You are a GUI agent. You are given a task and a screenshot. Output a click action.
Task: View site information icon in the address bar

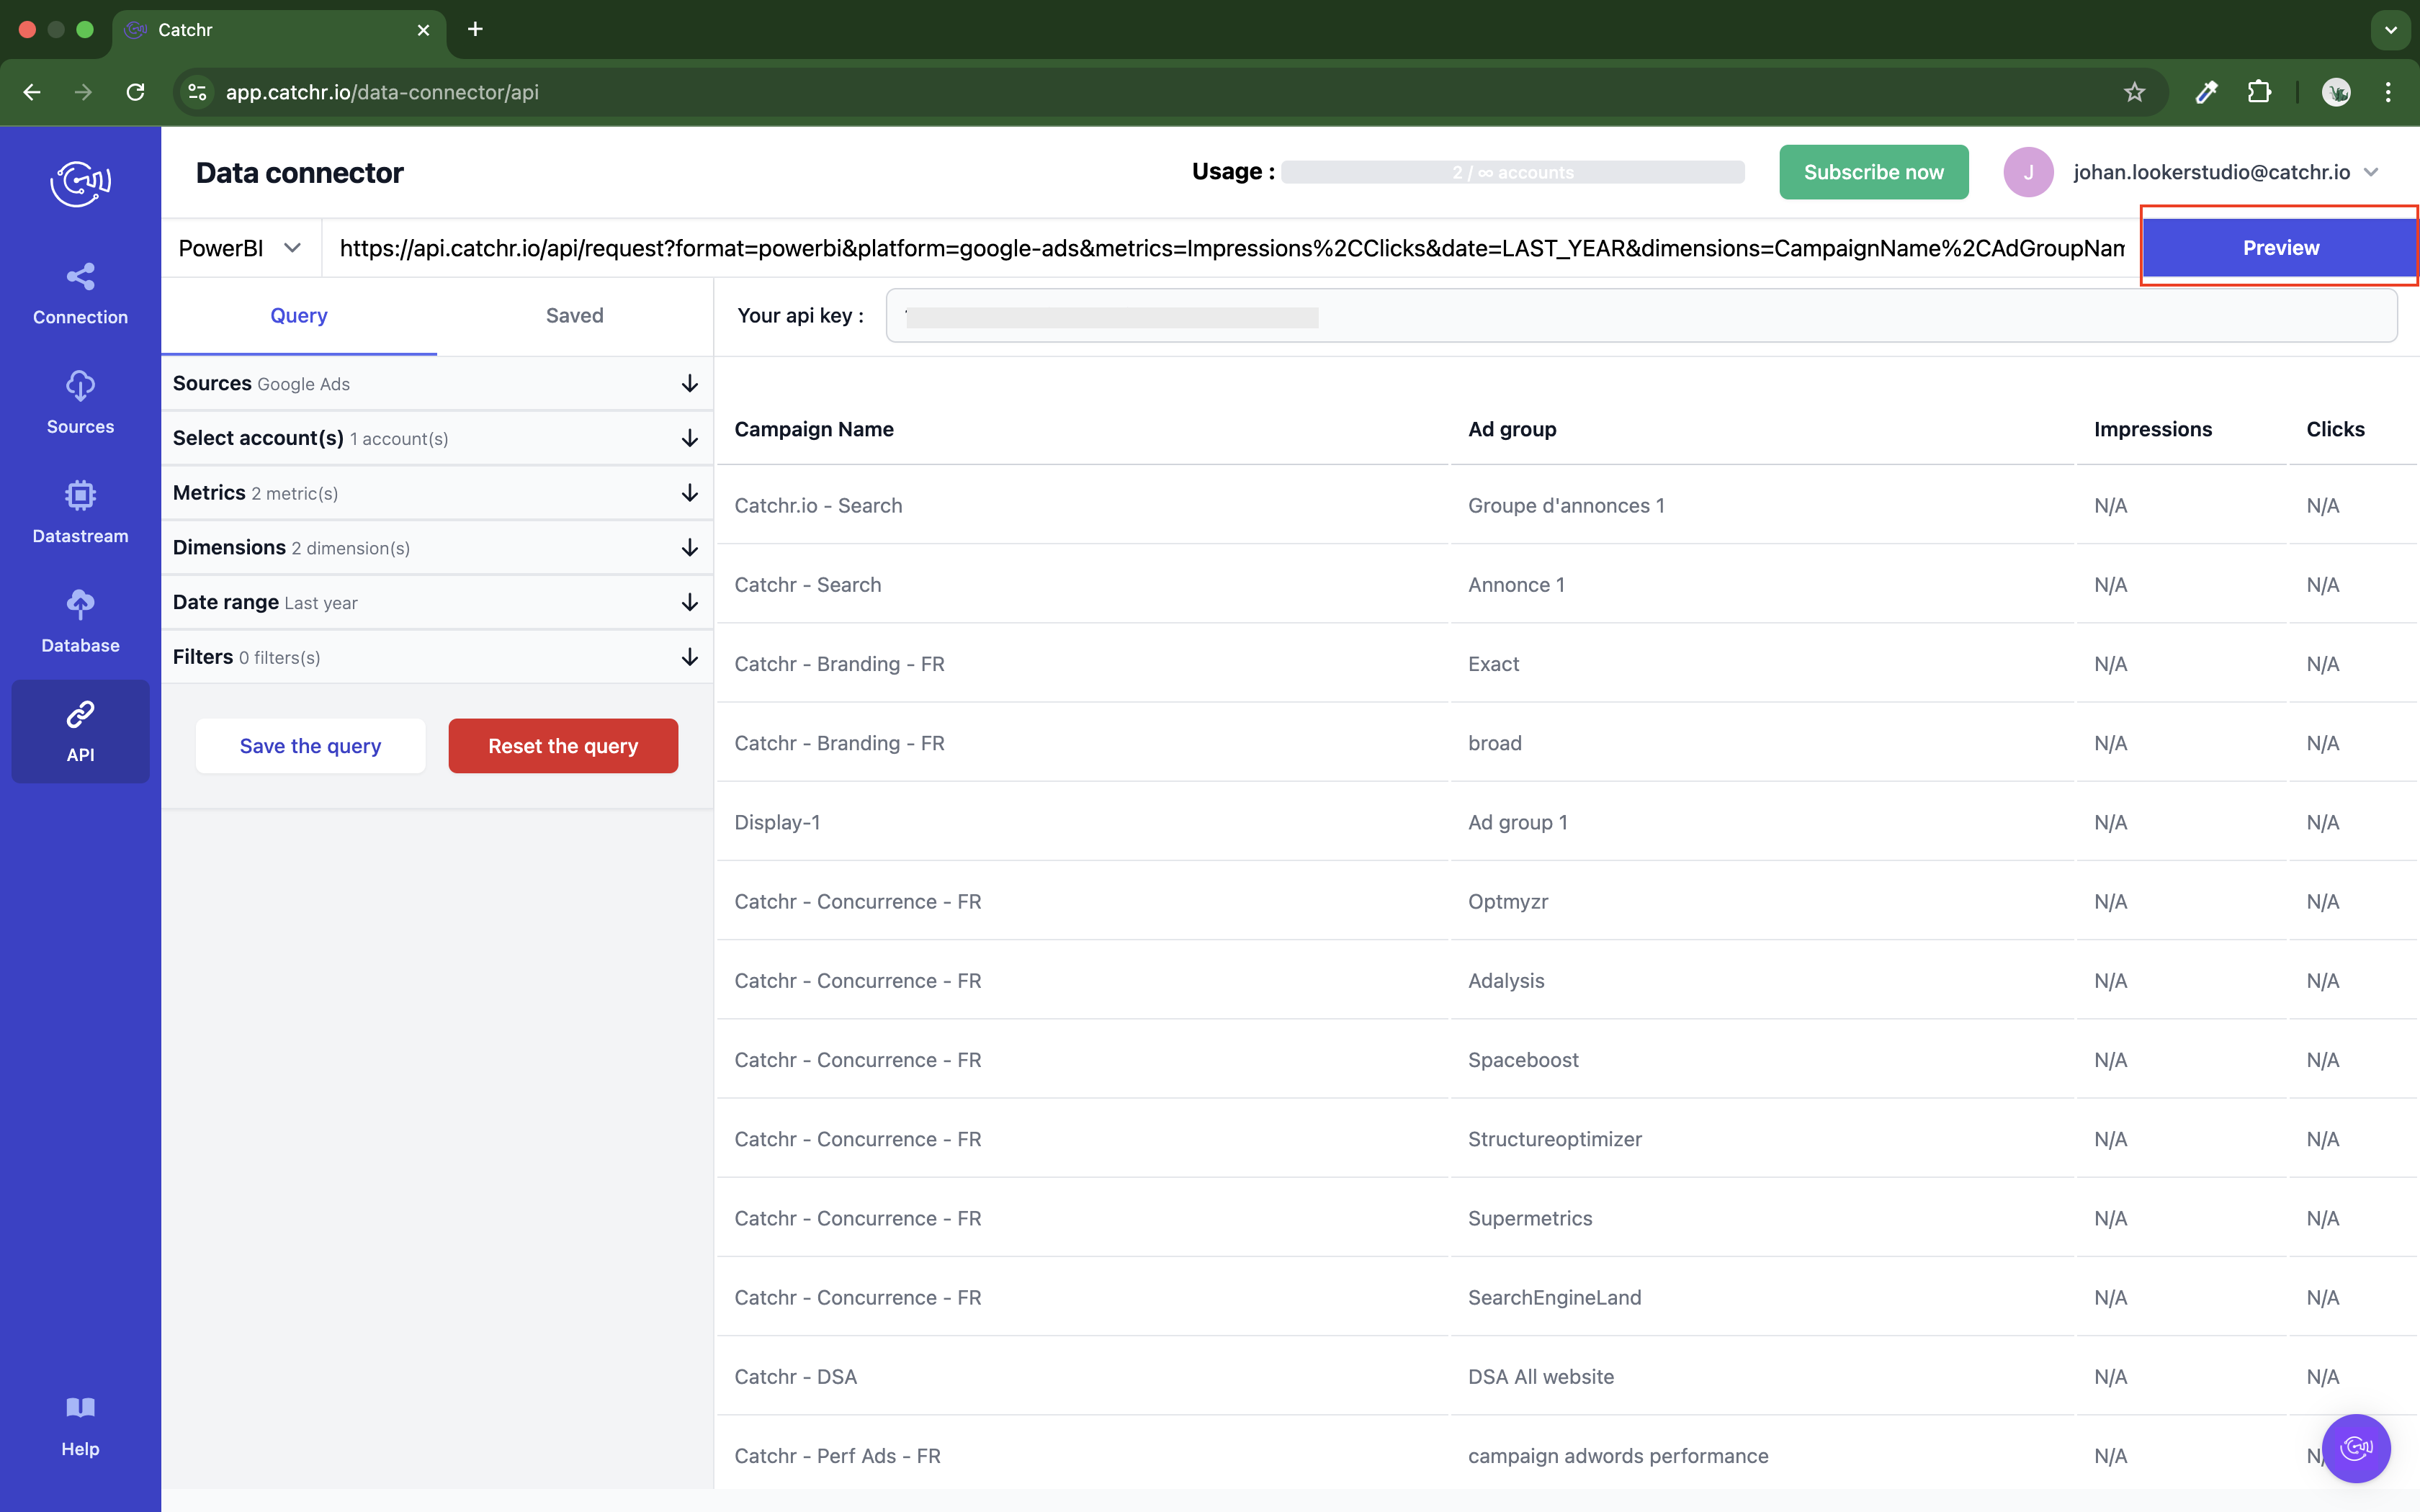(197, 92)
